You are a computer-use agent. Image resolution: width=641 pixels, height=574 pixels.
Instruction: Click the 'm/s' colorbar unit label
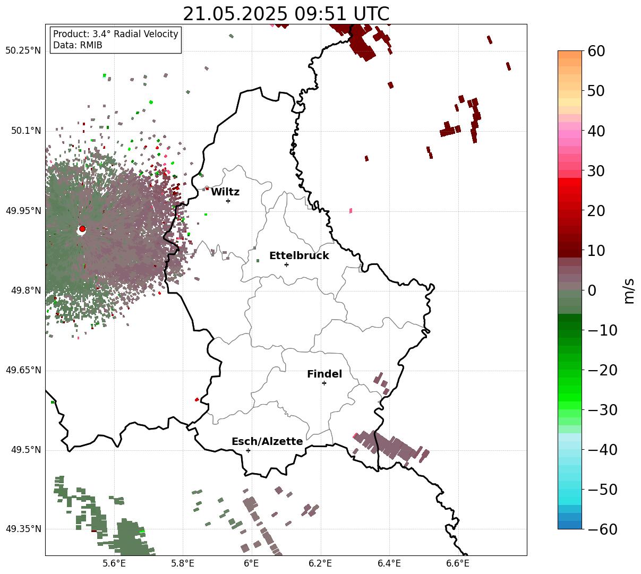(x=629, y=290)
